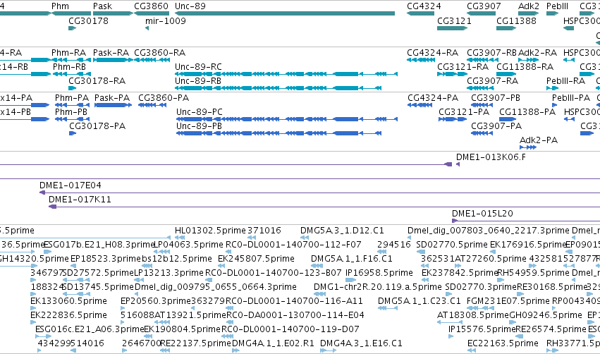This screenshot has height=354, width=600.
Task: Click the IP16958.5prime EST label
Action: point(379,273)
